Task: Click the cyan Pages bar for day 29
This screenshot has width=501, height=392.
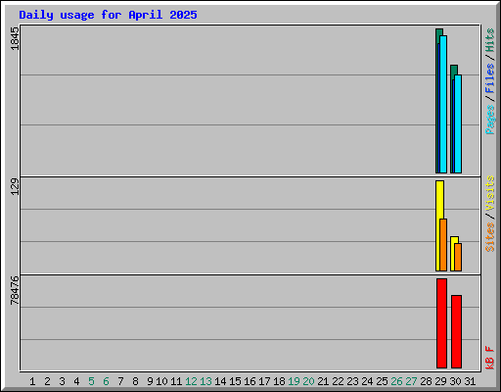Action: pos(443,104)
